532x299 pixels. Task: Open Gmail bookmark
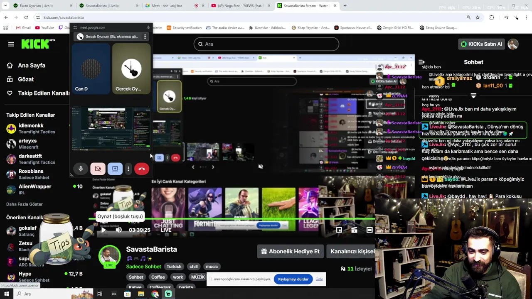[x=23, y=28]
